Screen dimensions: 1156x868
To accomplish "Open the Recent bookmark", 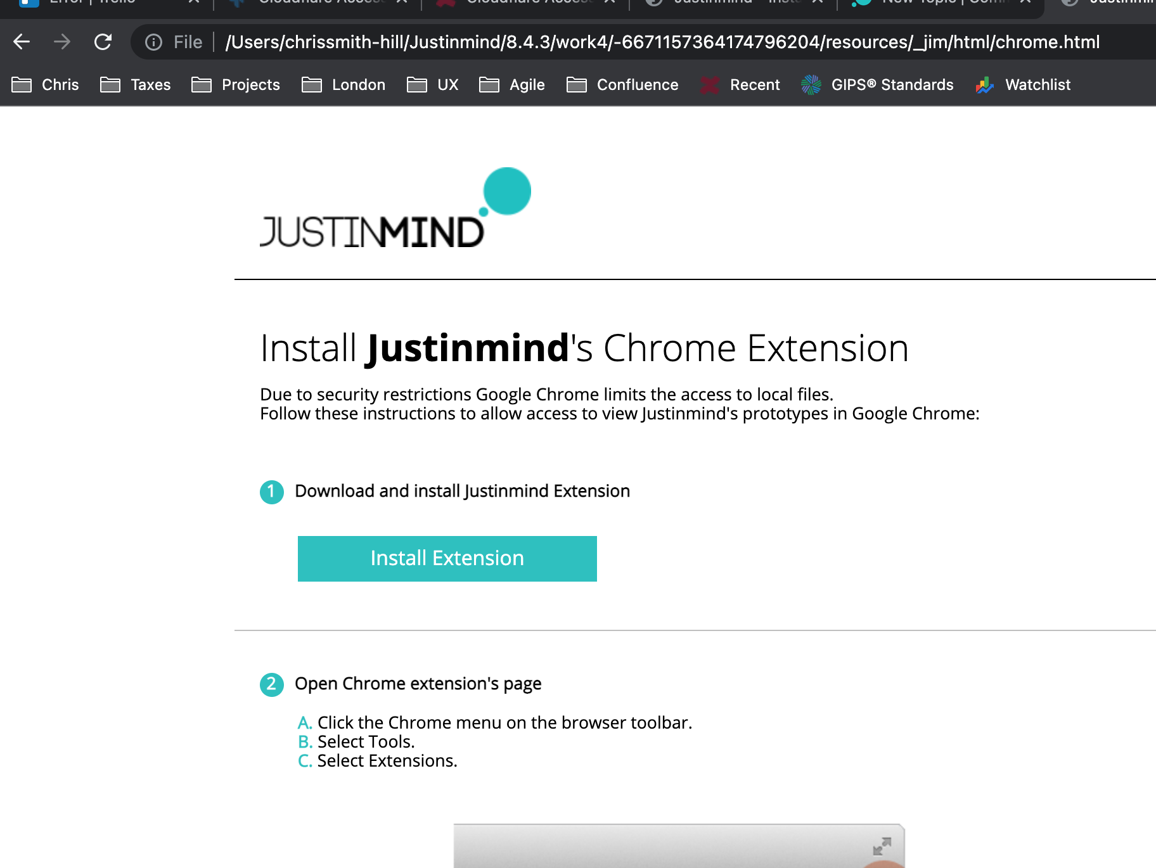I will [740, 85].
